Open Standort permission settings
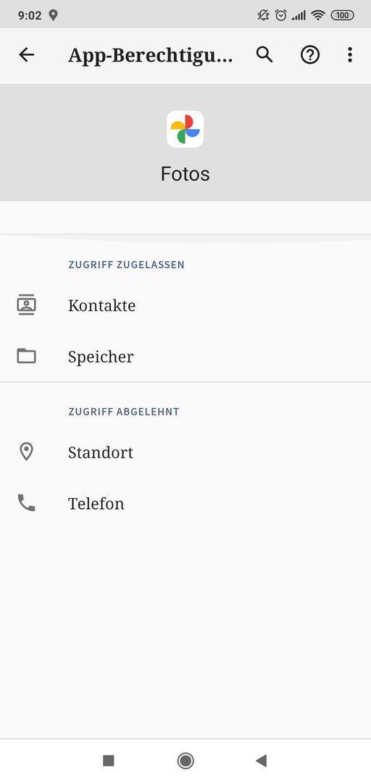Screen dimensions: 371x783 click(185, 452)
